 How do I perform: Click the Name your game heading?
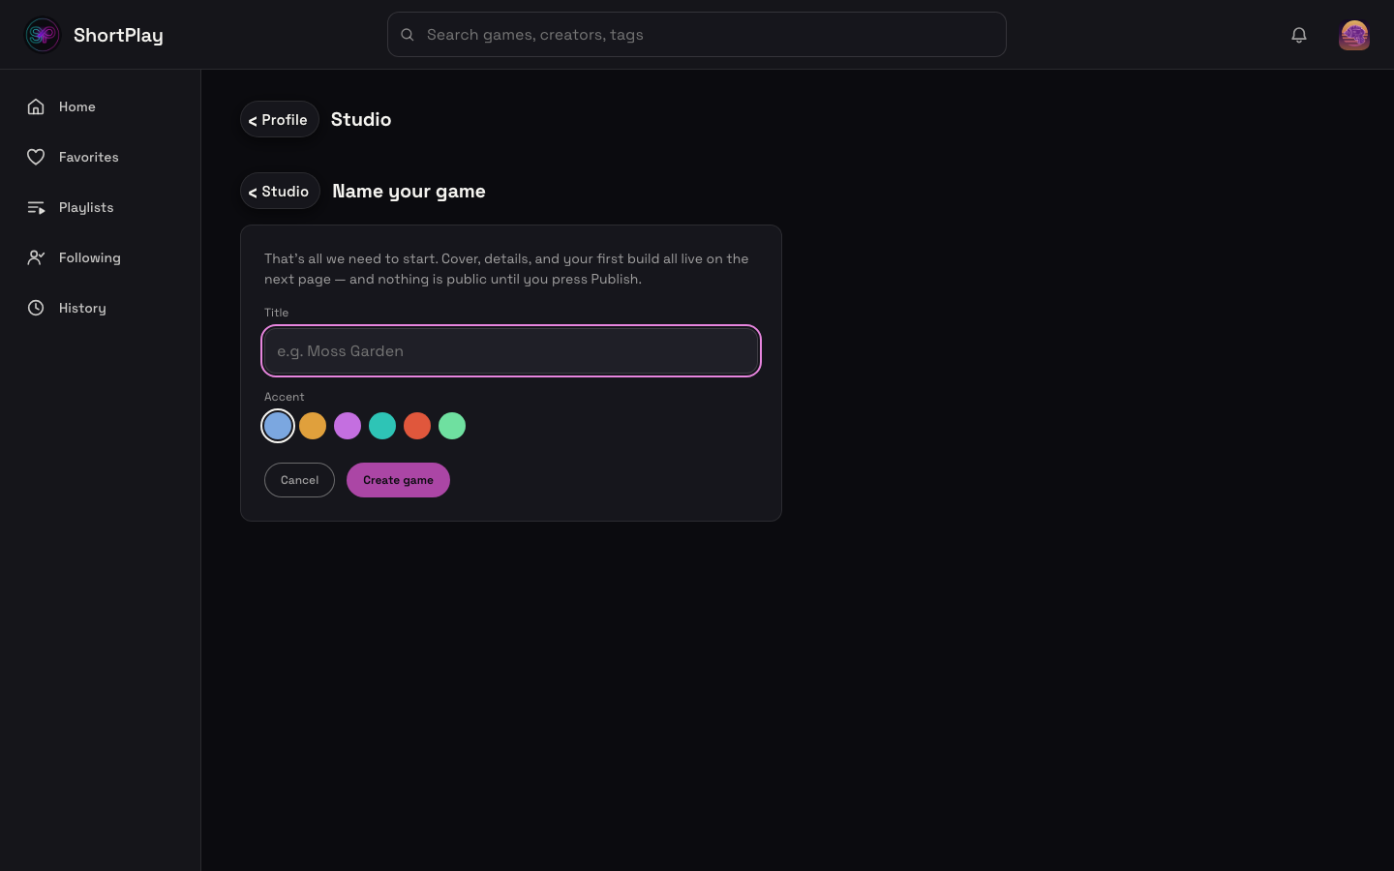coord(409,191)
